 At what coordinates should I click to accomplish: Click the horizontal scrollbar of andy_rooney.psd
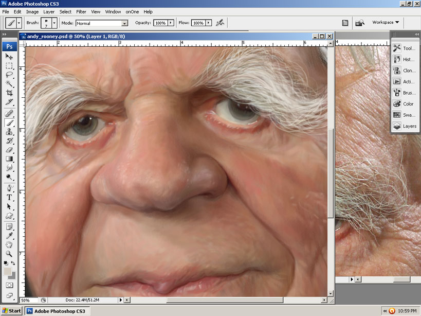click(225, 300)
